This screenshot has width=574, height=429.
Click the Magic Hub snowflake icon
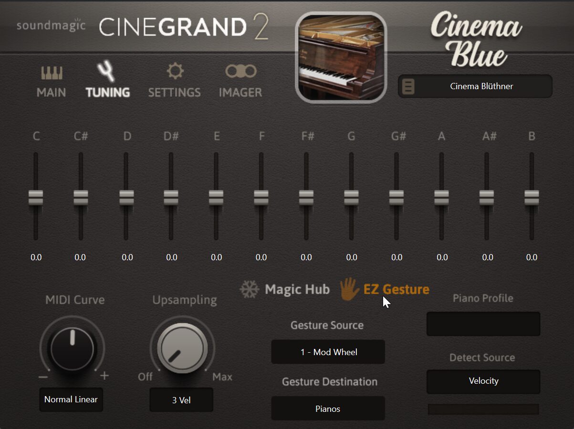pos(249,289)
